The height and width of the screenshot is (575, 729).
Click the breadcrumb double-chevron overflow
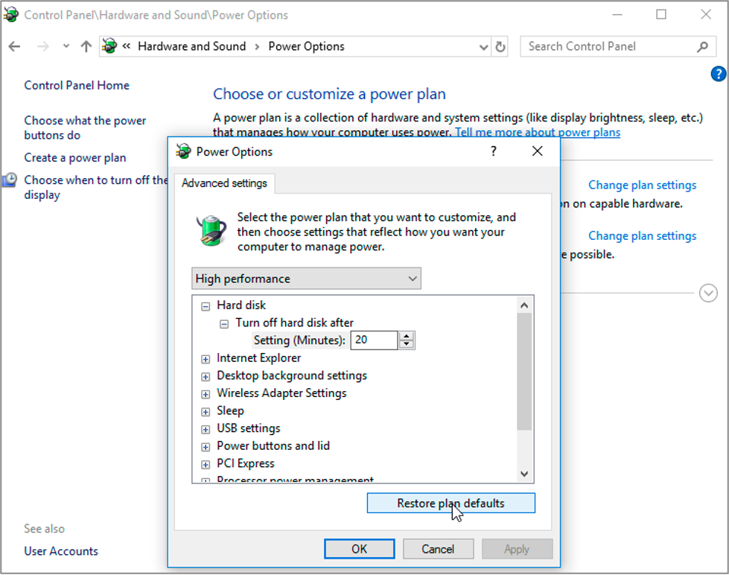[127, 46]
